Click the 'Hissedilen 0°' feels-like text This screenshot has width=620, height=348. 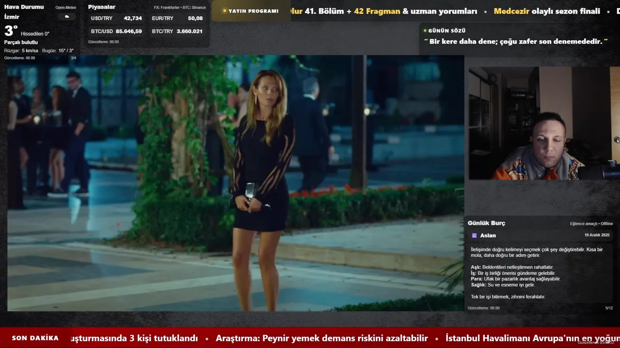coord(35,34)
